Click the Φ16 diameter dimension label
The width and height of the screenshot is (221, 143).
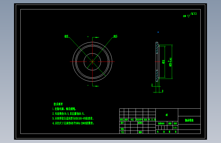115,36
